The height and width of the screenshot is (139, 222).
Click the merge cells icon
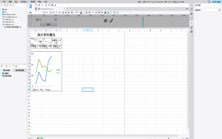[x=86, y=12]
